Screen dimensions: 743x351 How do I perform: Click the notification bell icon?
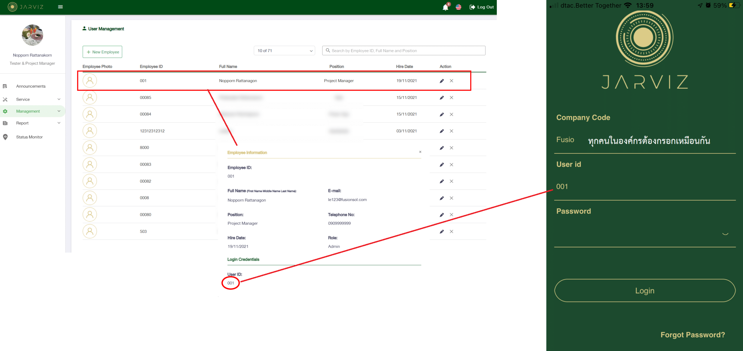pyautogui.click(x=445, y=7)
